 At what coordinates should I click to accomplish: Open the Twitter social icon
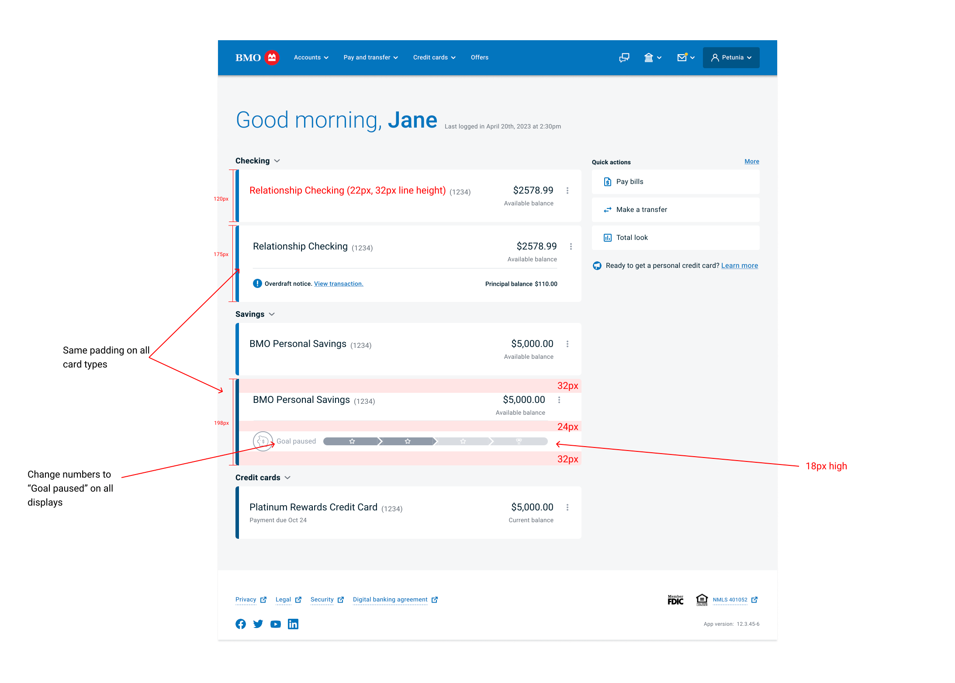coord(258,624)
